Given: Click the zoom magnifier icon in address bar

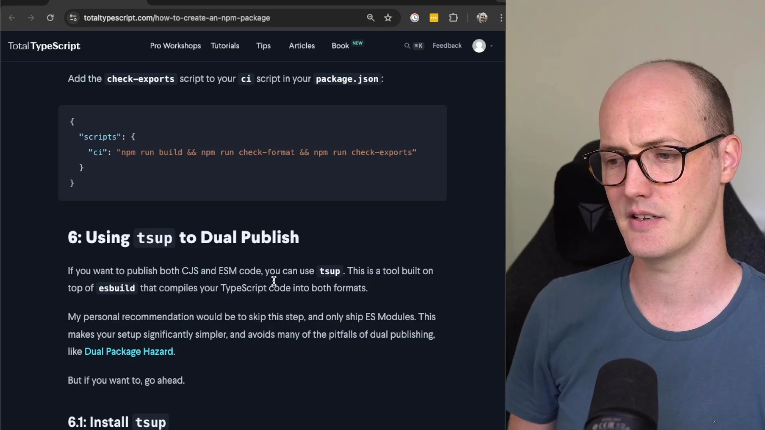Looking at the screenshot, I should tap(371, 18).
